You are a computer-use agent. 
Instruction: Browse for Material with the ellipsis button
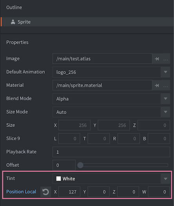point(166,85)
